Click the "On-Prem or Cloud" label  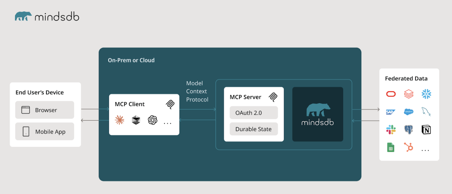tap(131, 60)
